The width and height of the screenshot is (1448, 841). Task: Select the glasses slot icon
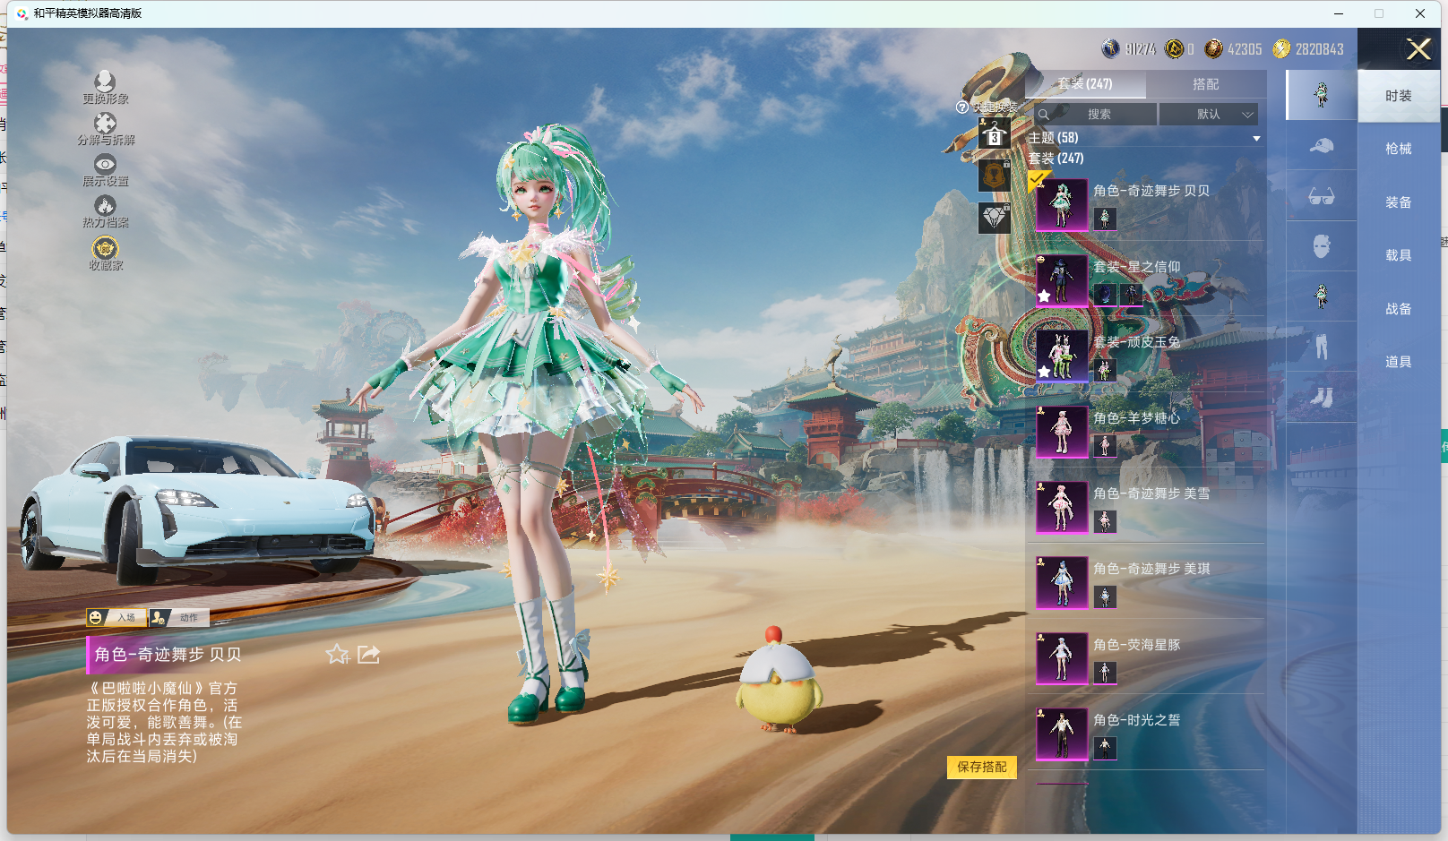[x=1321, y=196]
